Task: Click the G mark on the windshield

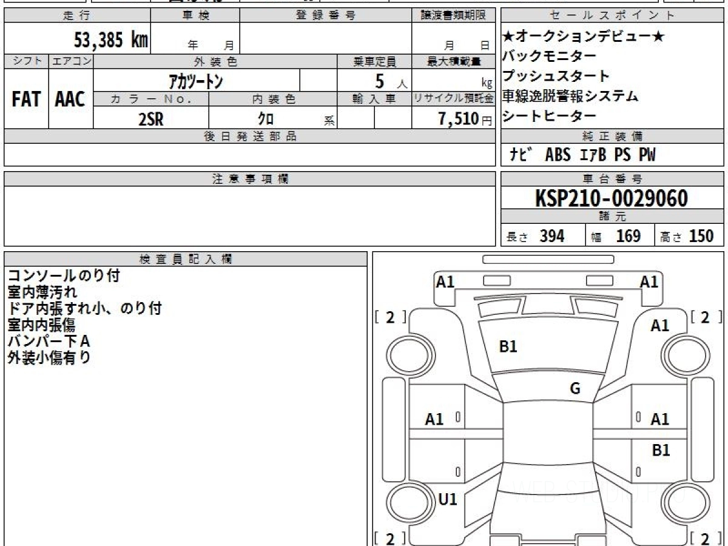Action: [575, 389]
